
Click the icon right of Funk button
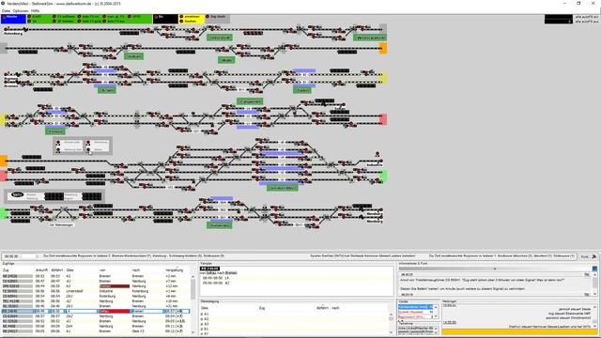(594, 256)
